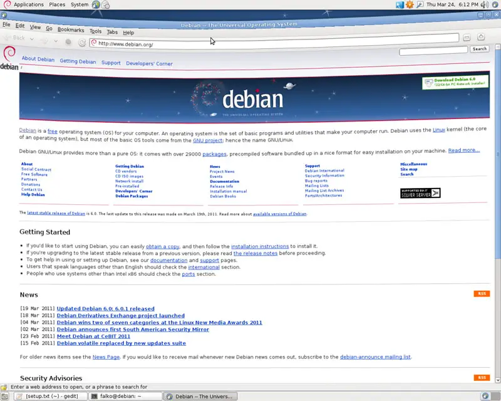Open the Security Advisories RSS feed icon
501x401 pixels.
(482, 378)
